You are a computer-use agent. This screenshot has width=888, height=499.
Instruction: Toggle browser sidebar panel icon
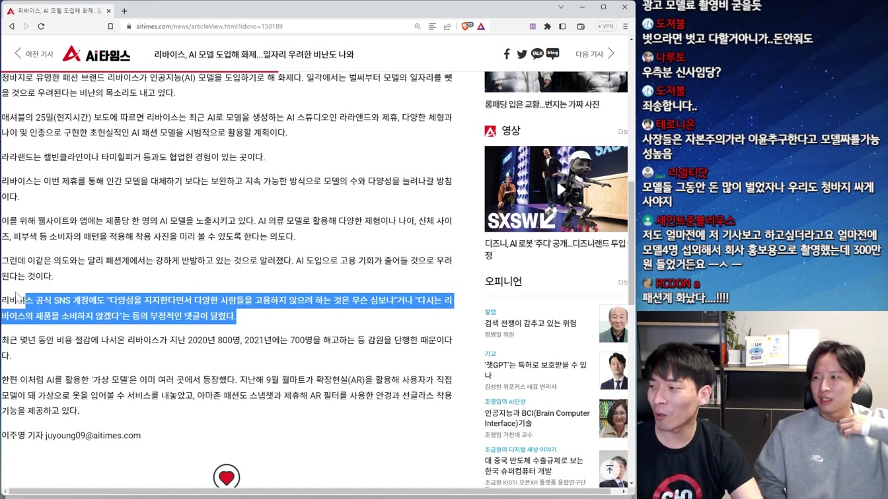(x=562, y=26)
